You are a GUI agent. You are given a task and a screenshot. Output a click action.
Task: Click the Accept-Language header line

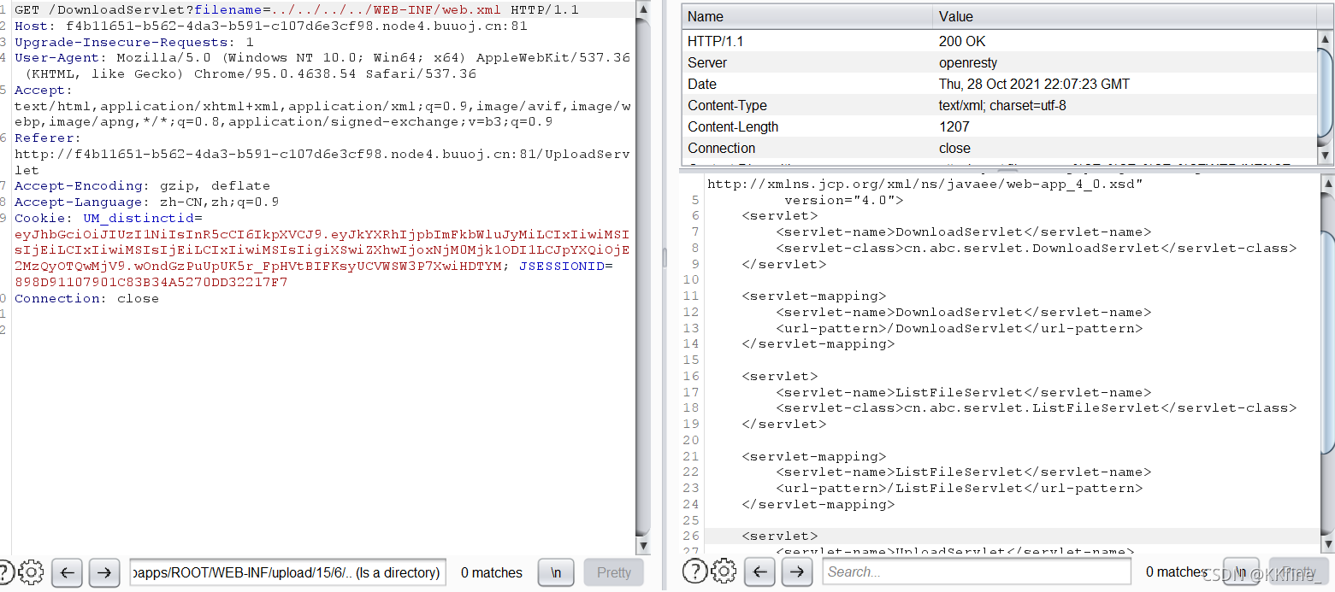tap(146, 202)
